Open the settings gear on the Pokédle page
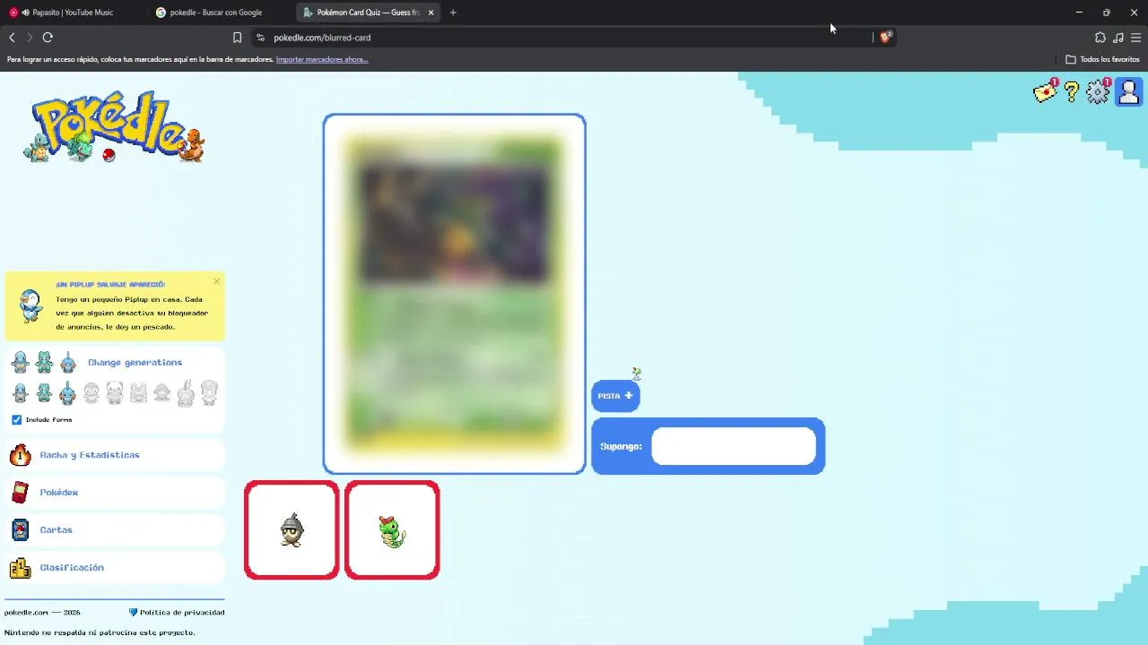This screenshot has width=1148, height=645. (x=1099, y=91)
